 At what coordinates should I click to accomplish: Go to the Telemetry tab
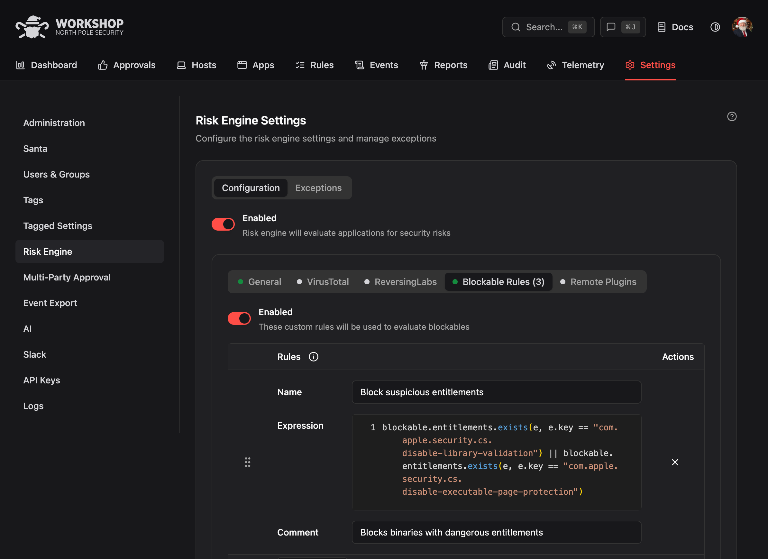(x=575, y=65)
